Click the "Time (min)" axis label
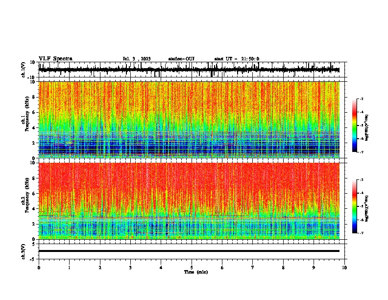The image size is (388, 300). tap(196, 272)
